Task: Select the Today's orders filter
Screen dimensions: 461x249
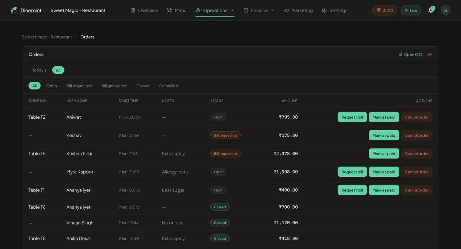Action: tap(39, 70)
